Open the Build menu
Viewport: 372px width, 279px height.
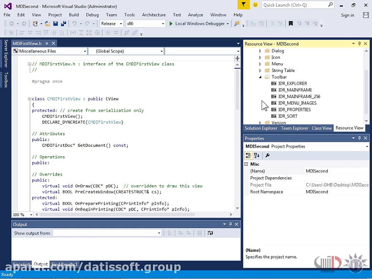pyautogui.click(x=74, y=15)
